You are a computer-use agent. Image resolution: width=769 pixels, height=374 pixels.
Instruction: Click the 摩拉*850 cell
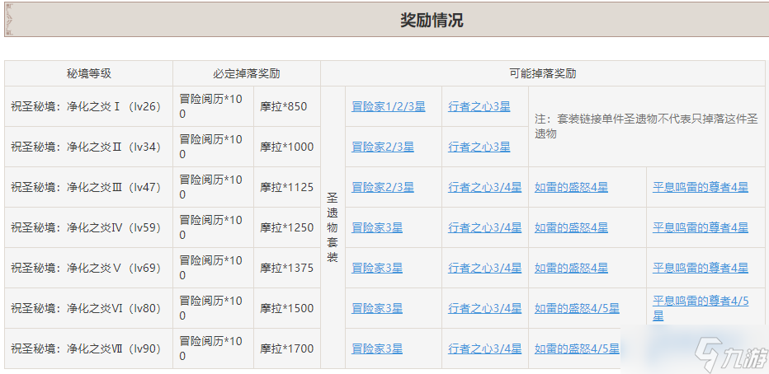287,106
